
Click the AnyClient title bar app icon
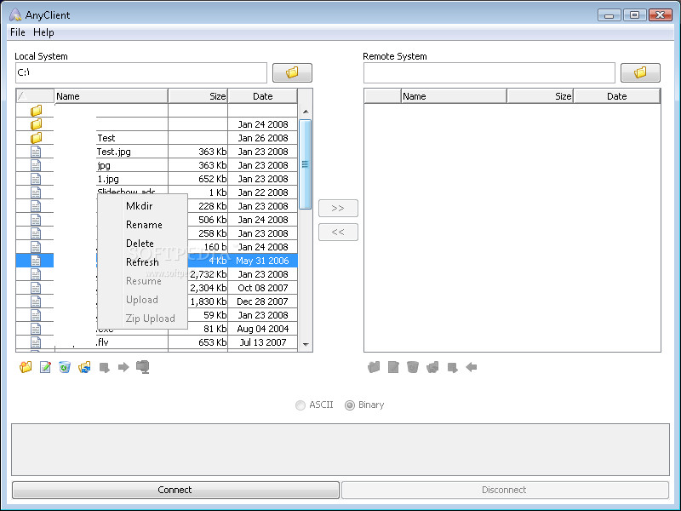[15, 14]
